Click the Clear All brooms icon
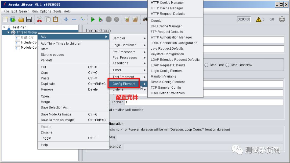 tap(135, 19)
